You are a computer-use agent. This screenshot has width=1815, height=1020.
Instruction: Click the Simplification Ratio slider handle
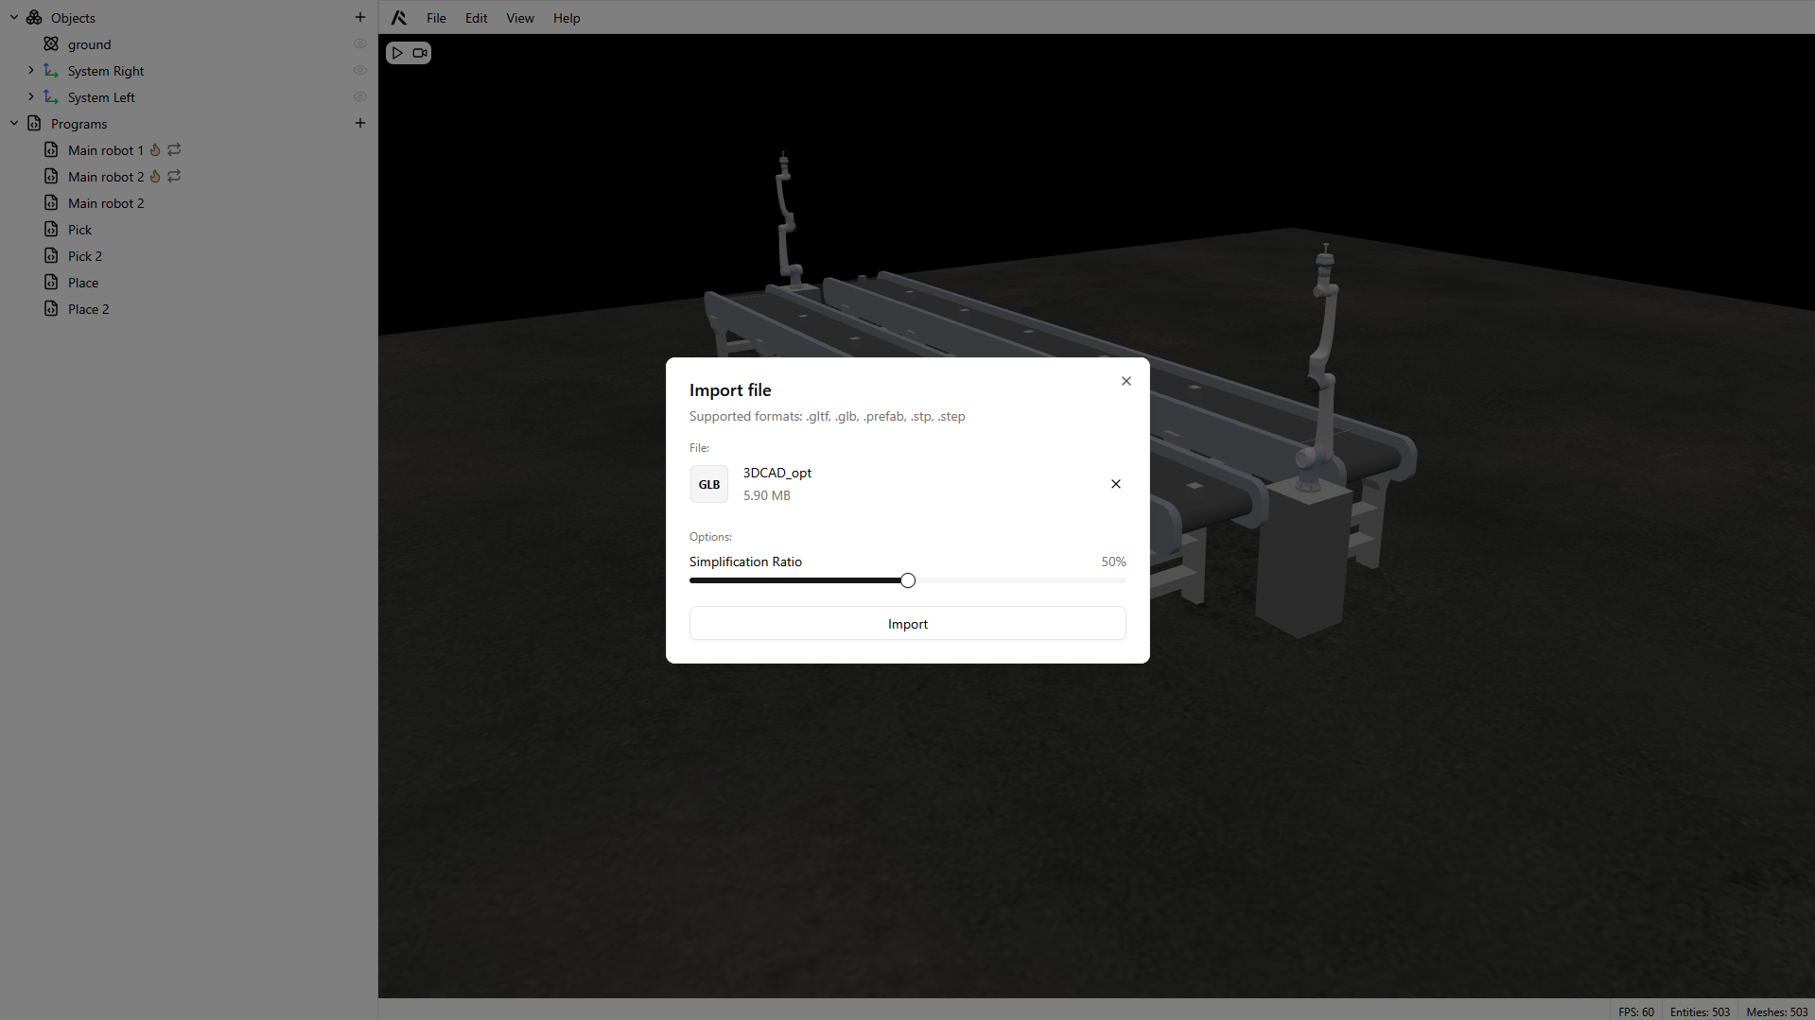[907, 580]
